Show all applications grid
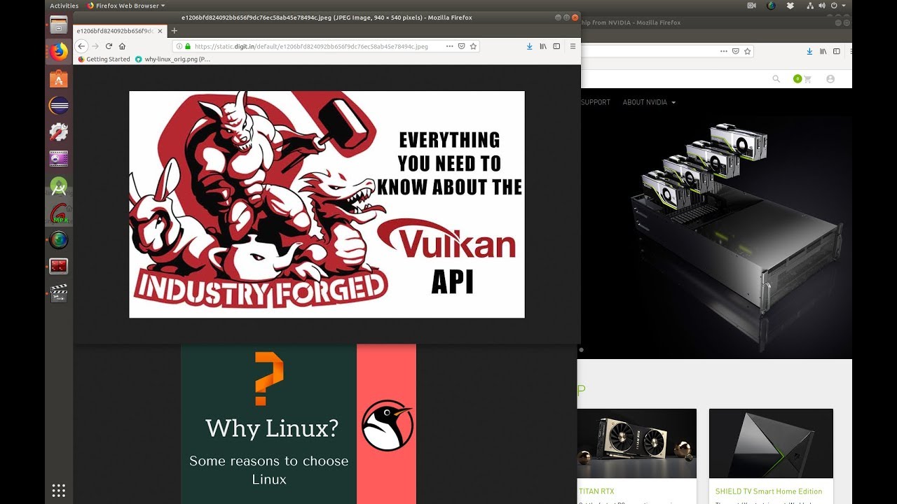Image resolution: width=897 pixels, height=504 pixels. pos(59,490)
